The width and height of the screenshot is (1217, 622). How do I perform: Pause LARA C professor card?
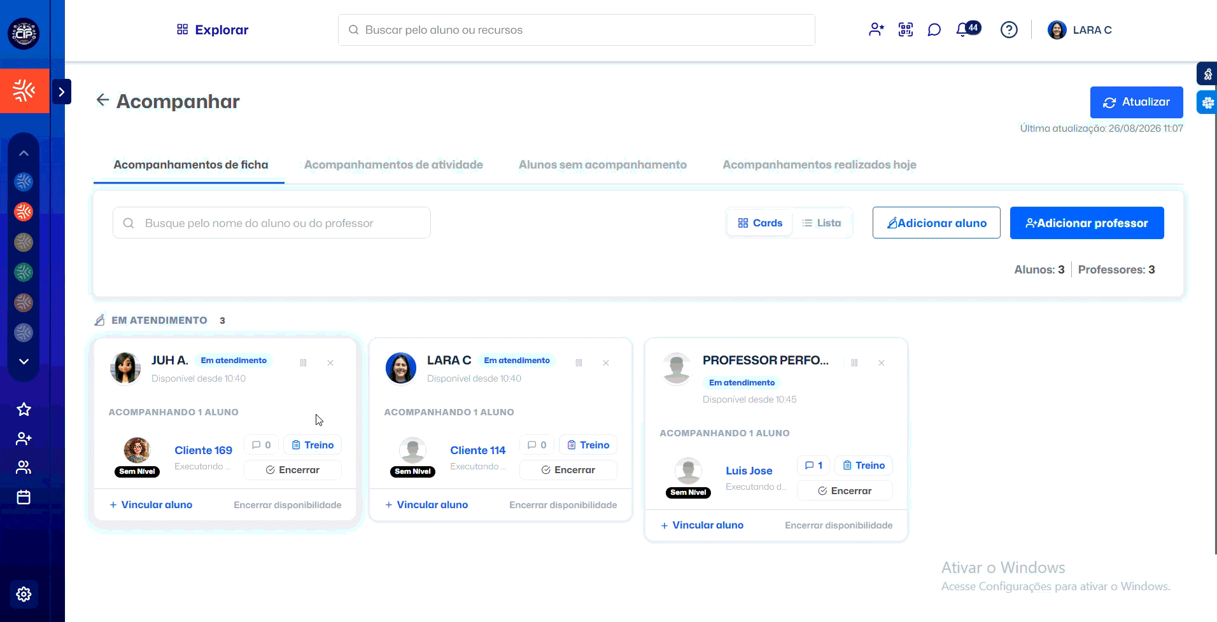point(579,363)
